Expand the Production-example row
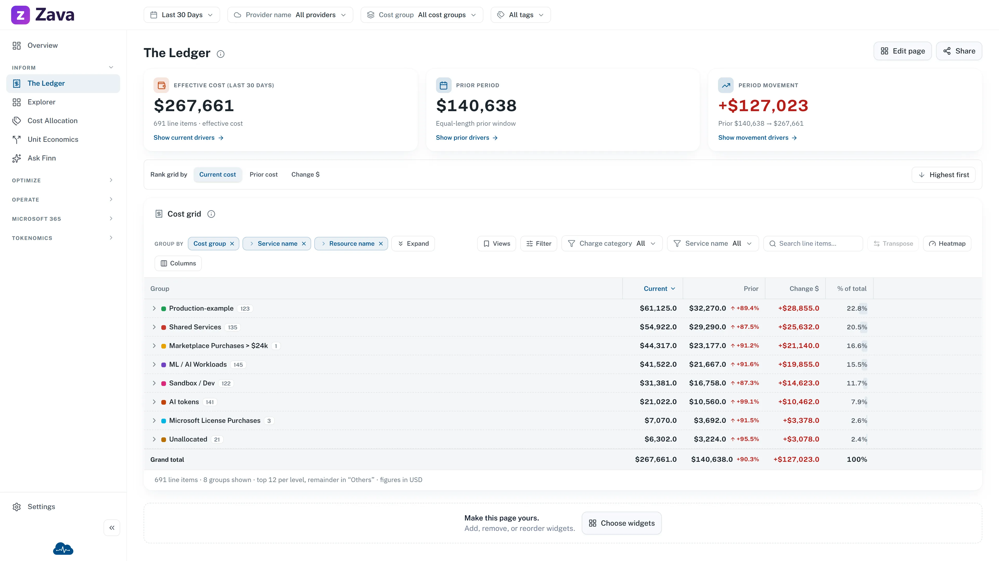The width and height of the screenshot is (999, 561). [154, 309]
